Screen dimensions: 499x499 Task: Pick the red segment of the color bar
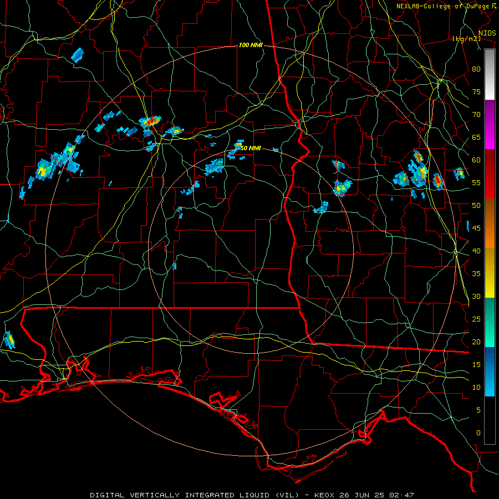point(490,174)
